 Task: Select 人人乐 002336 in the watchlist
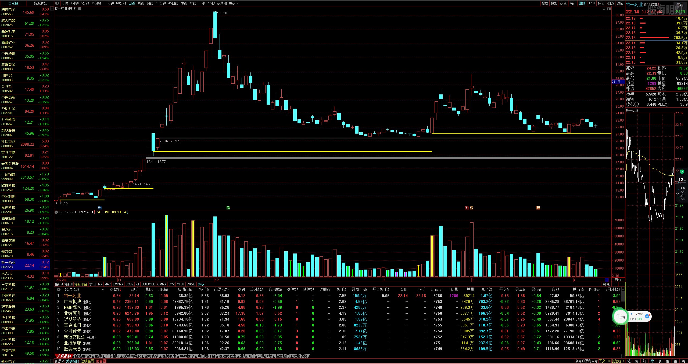click(25, 276)
